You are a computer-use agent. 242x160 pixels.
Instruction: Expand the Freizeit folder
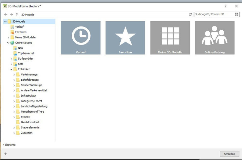14,117
